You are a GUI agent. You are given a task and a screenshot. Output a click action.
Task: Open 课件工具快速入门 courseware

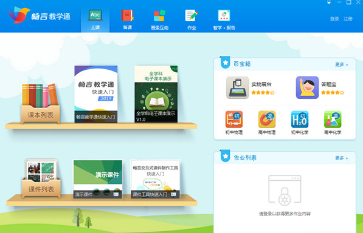pos(155,179)
